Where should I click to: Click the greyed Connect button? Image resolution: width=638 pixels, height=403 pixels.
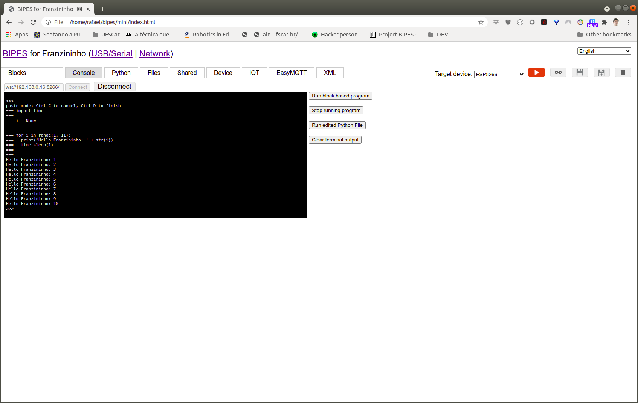pyautogui.click(x=78, y=87)
